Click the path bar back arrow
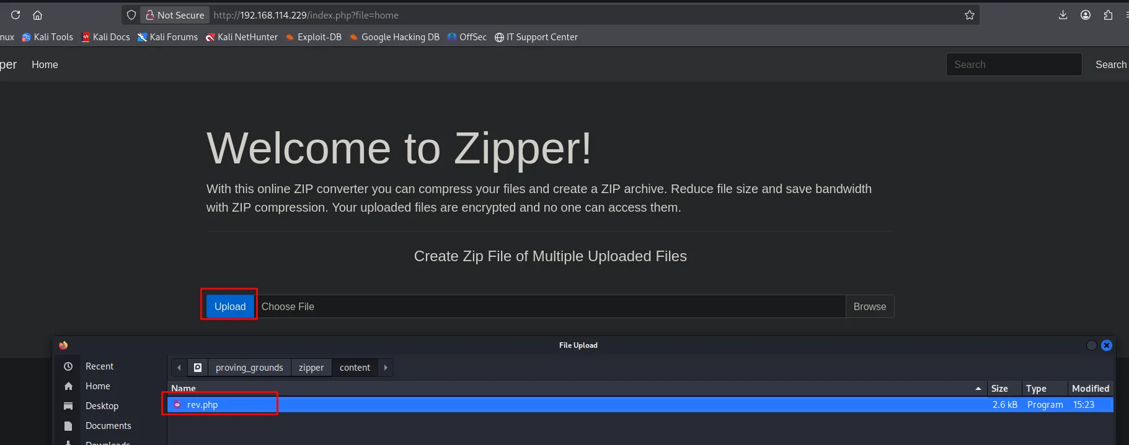1129x445 pixels. pos(179,368)
